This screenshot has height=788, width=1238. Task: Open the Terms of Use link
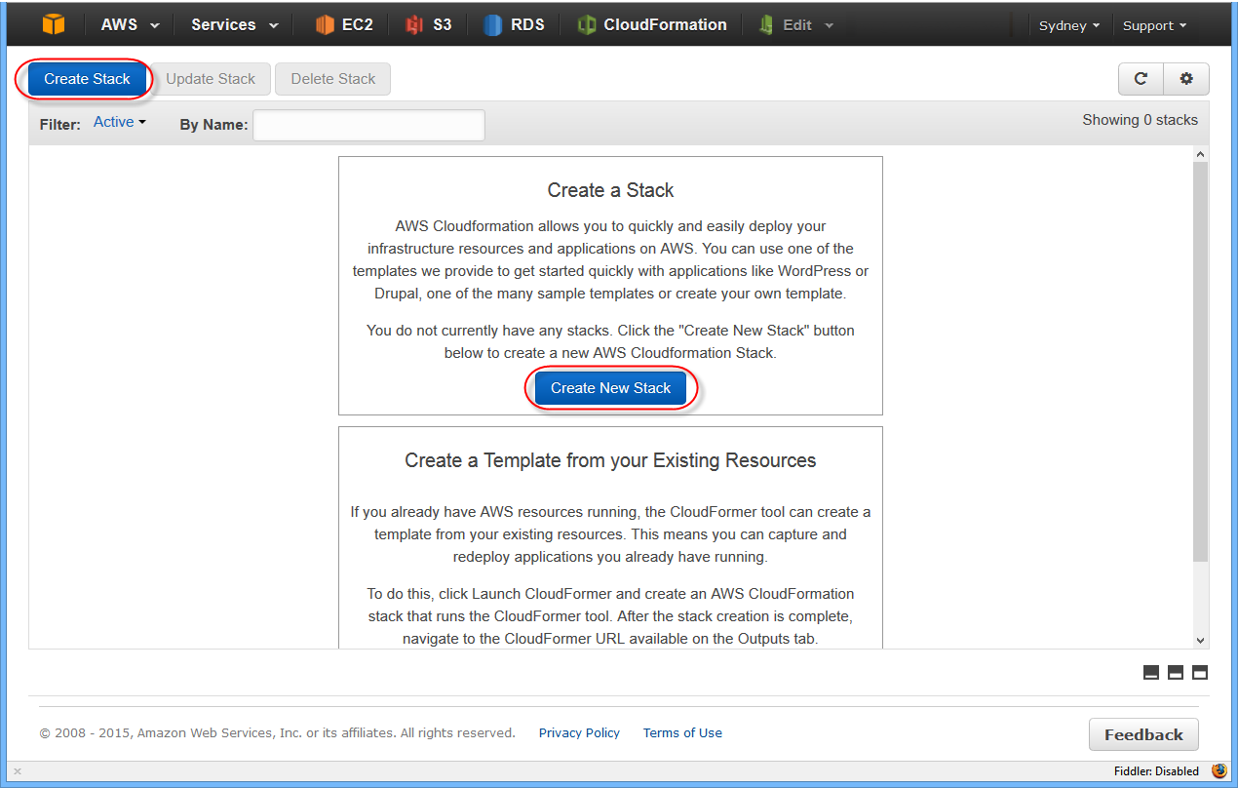682,733
